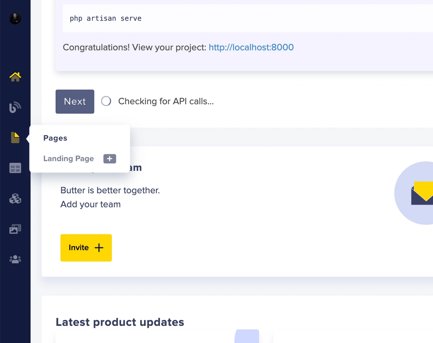This screenshot has width=433, height=343.
Task: Add a new Landing Page with plus
Action: tap(110, 159)
